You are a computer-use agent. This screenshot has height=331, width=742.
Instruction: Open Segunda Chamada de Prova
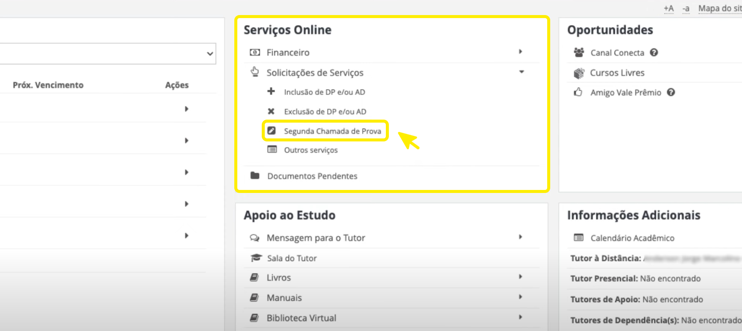332,131
